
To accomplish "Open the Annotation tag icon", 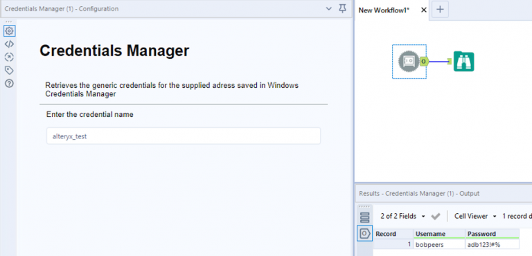I will (x=9, y=70).
